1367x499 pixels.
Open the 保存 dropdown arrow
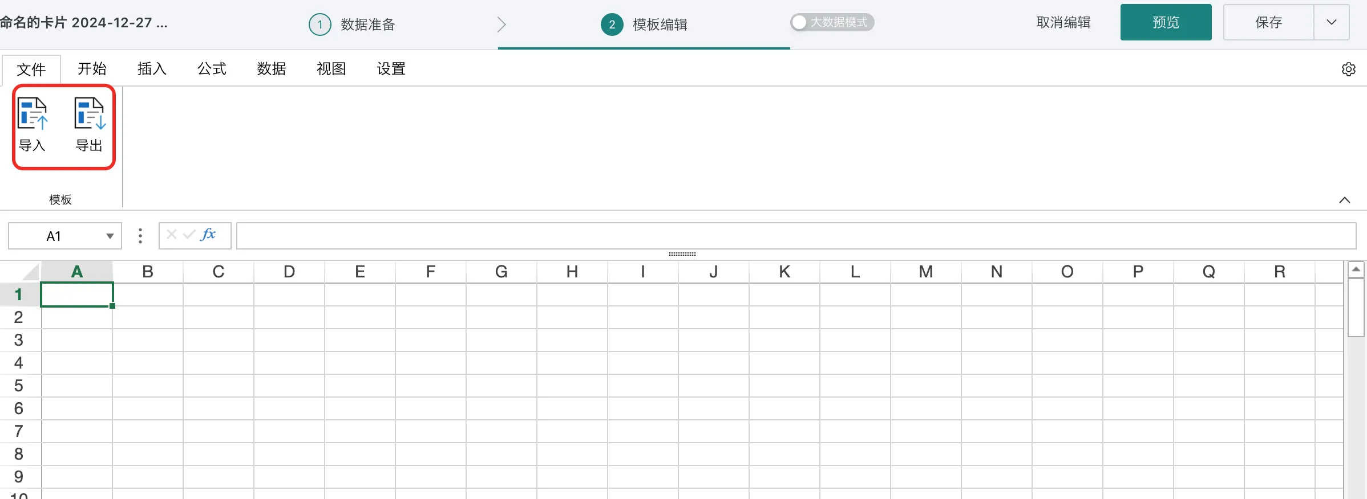coord(1332,22)
